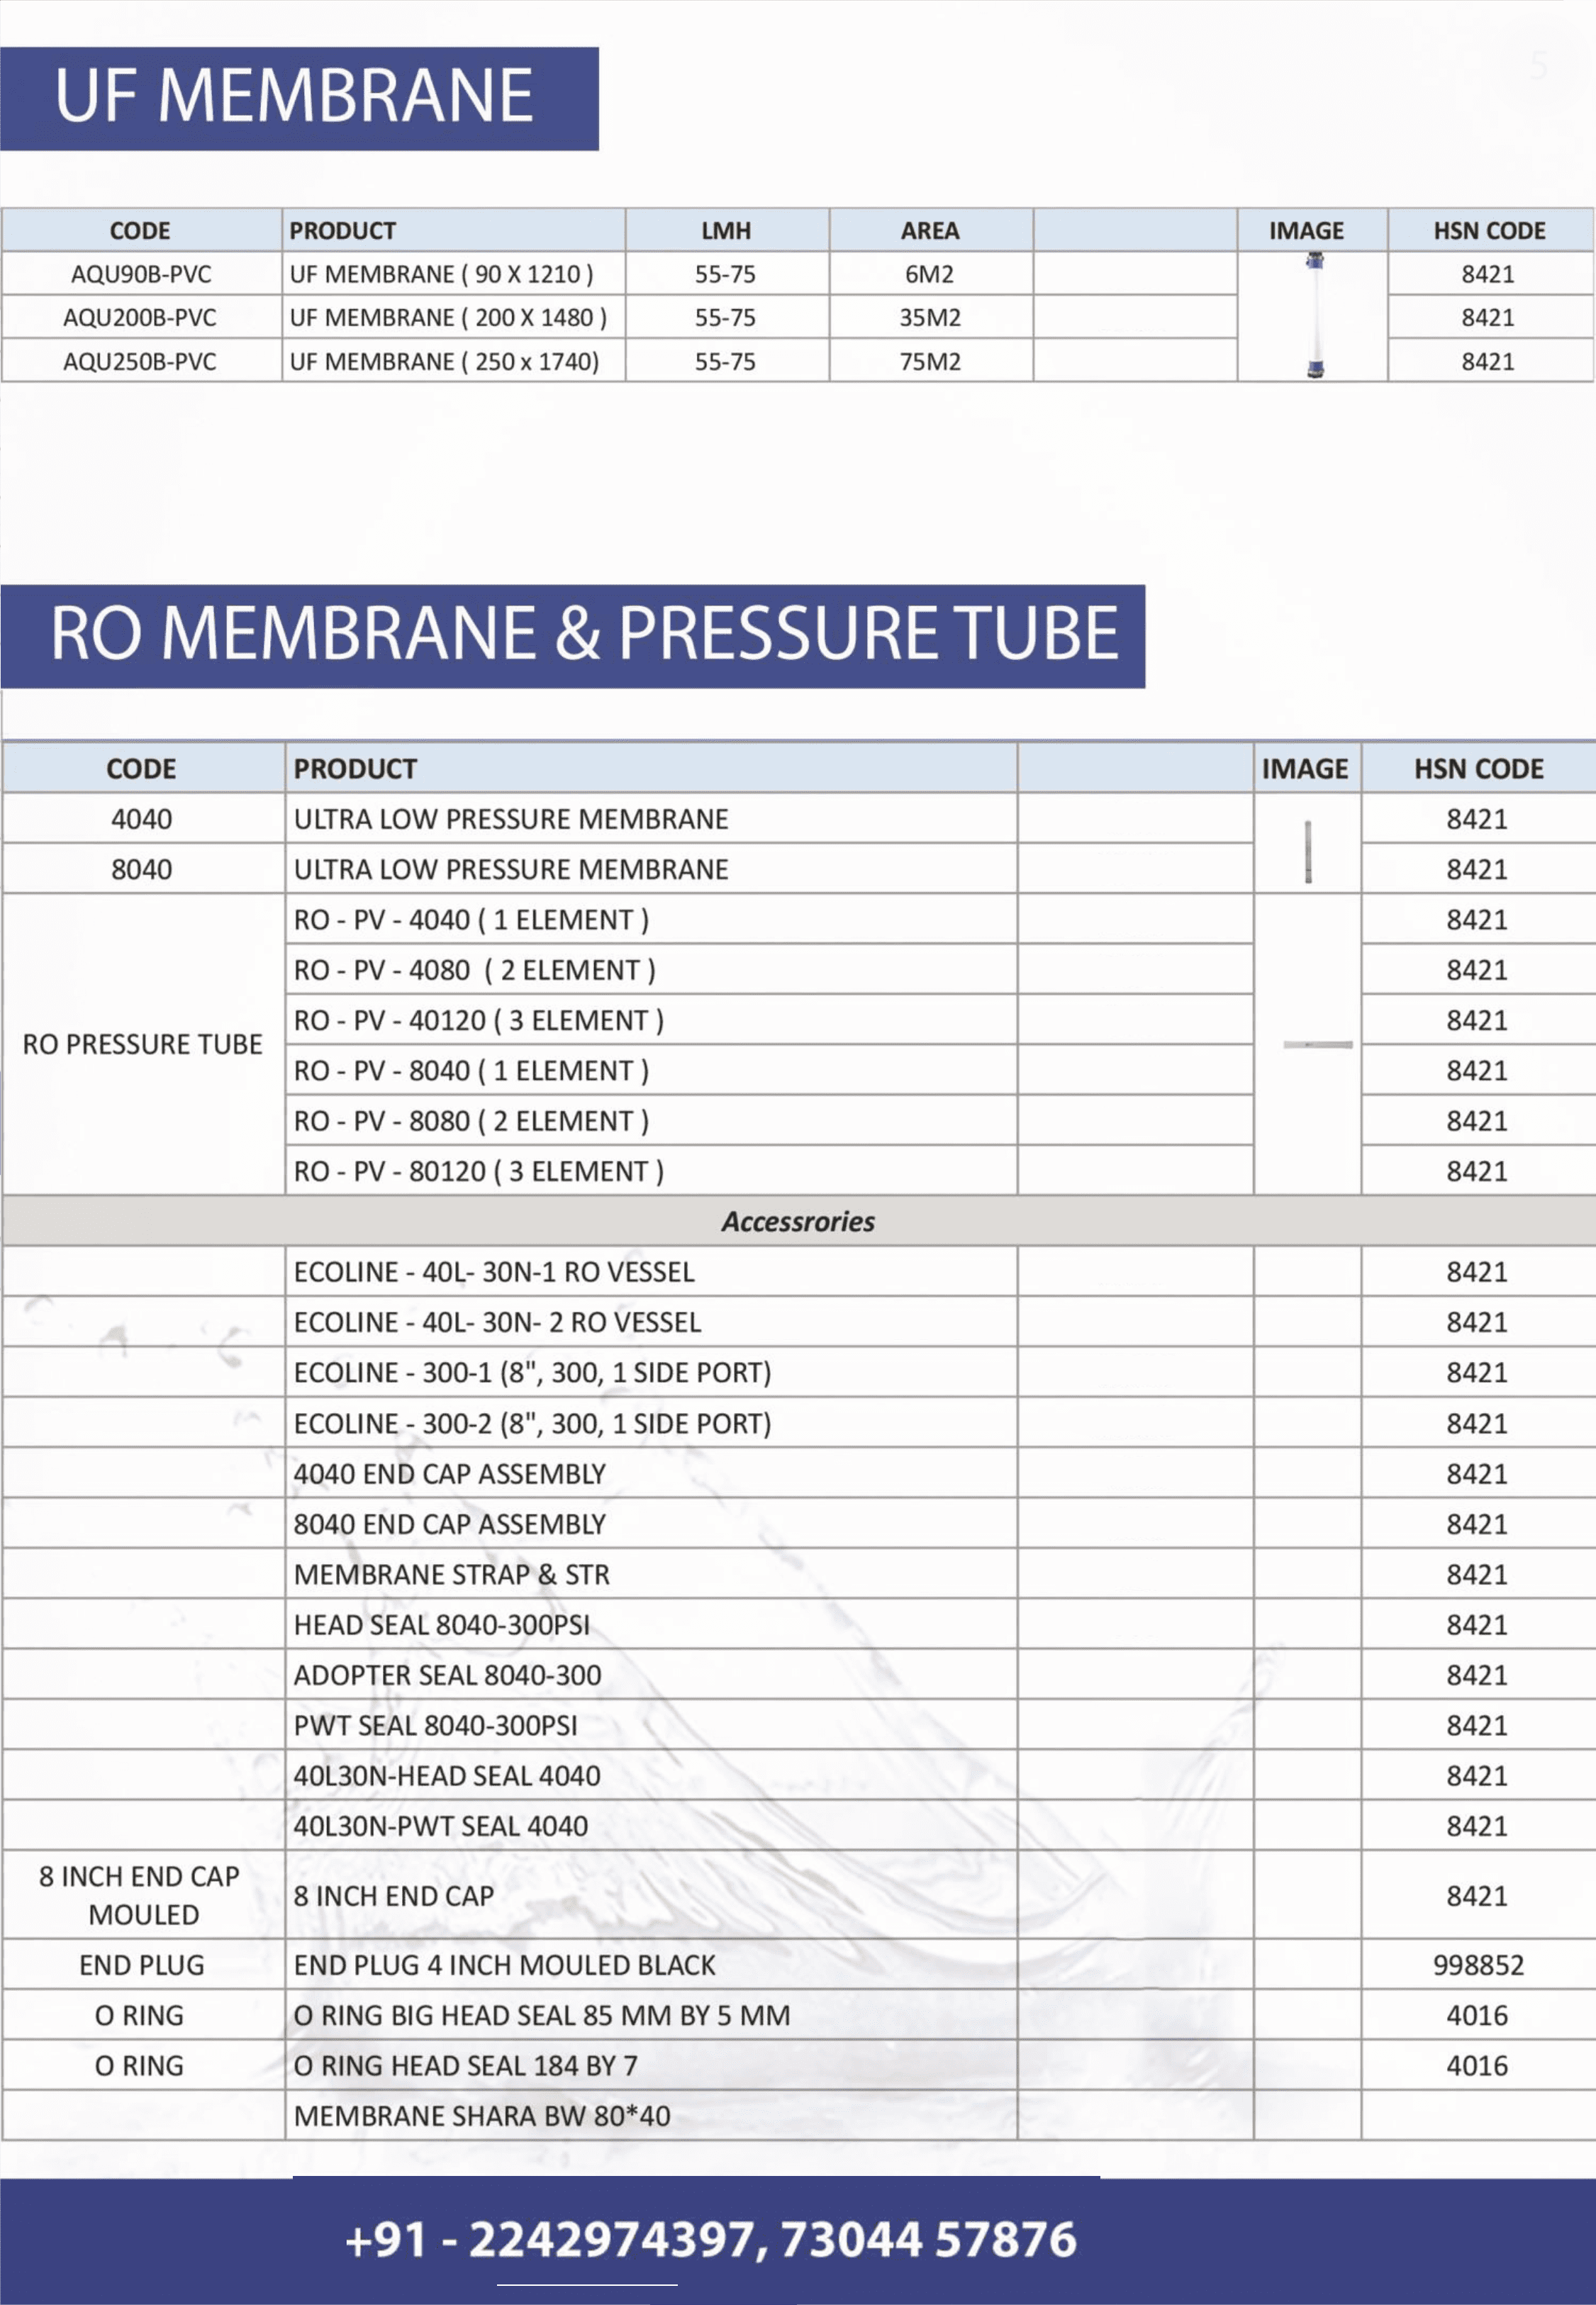Screen dimensions: 1596x2305
Task: Click MEMBRANE SHARA BW 80*40 row
Action: (x=481, y=2116)
